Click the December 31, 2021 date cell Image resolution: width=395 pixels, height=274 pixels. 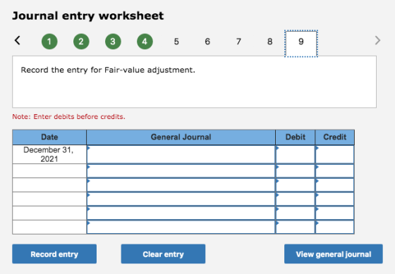pyautogui.click(x=49, y=154)
